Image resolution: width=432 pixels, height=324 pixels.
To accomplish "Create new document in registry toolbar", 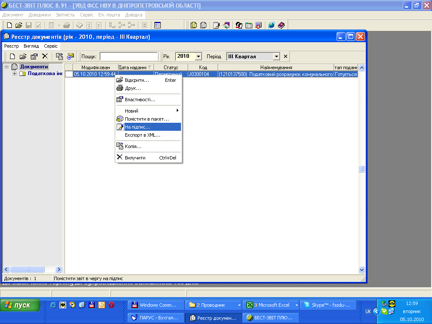I will (12, 57).
